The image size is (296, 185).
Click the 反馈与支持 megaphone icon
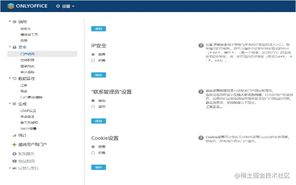(x=14, y=168)
